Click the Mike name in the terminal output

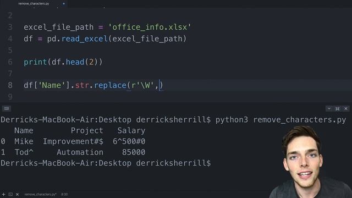coord(24,141)
